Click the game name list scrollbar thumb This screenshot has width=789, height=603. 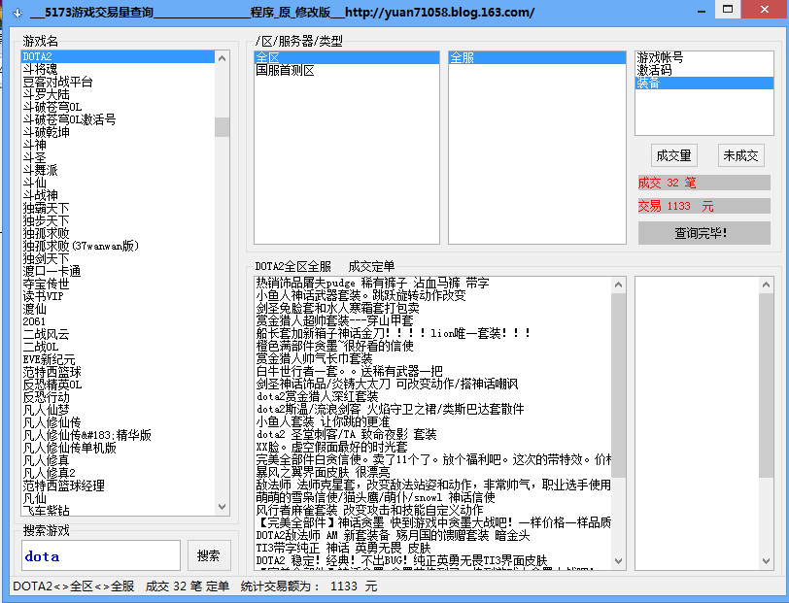(222, 127)
